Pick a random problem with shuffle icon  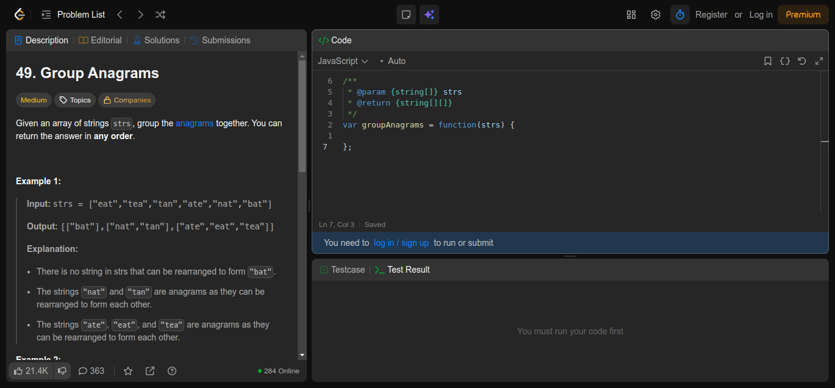[x=160, y=15]
